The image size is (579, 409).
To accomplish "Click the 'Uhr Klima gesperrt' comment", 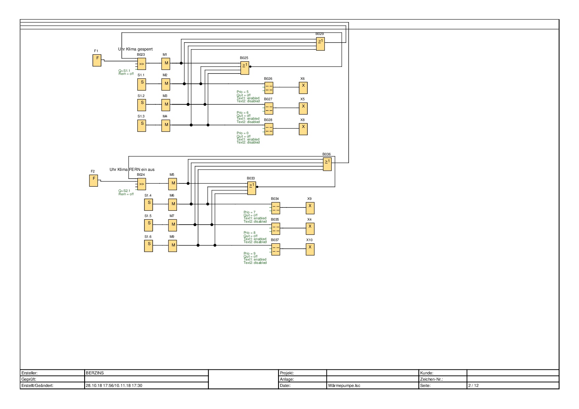I will click(x=135, y=49).
